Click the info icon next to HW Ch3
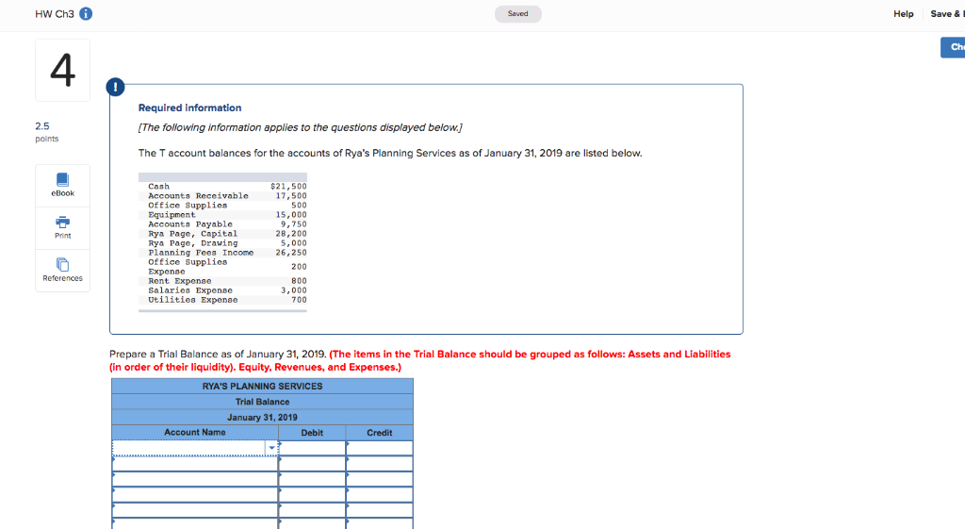The width and height of the screenshot is (965, 529). [x=86, y=13]
